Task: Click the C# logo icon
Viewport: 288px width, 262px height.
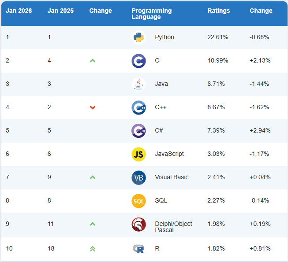Action: coord(138,131)
